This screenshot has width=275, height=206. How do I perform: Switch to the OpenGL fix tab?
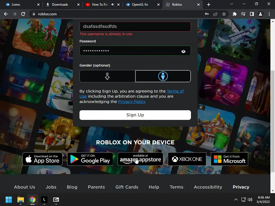142,5
